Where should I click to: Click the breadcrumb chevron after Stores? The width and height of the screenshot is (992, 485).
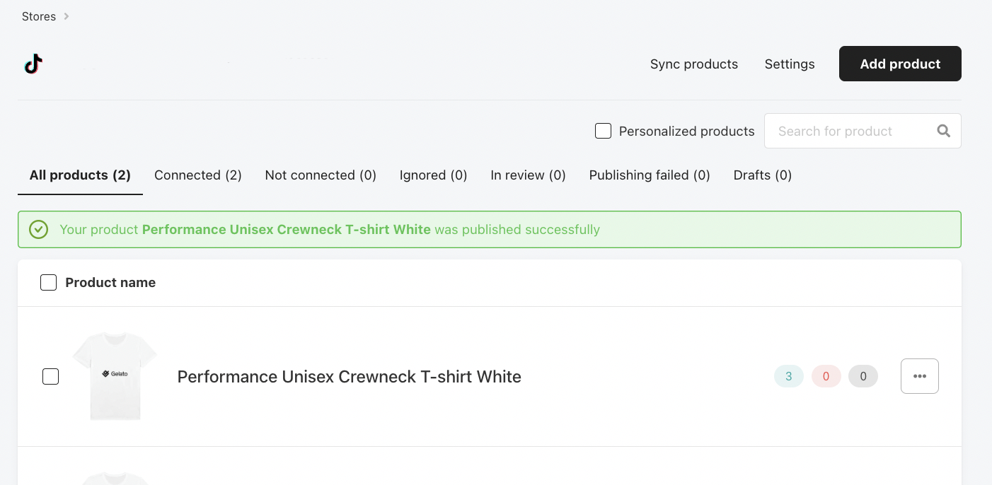click(x=67, y=16)
